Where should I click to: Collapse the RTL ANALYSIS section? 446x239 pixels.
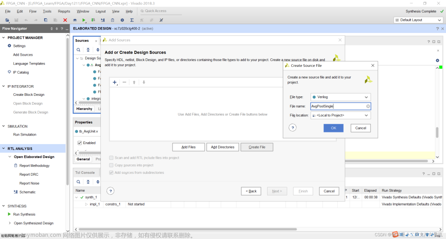[4, 148]
